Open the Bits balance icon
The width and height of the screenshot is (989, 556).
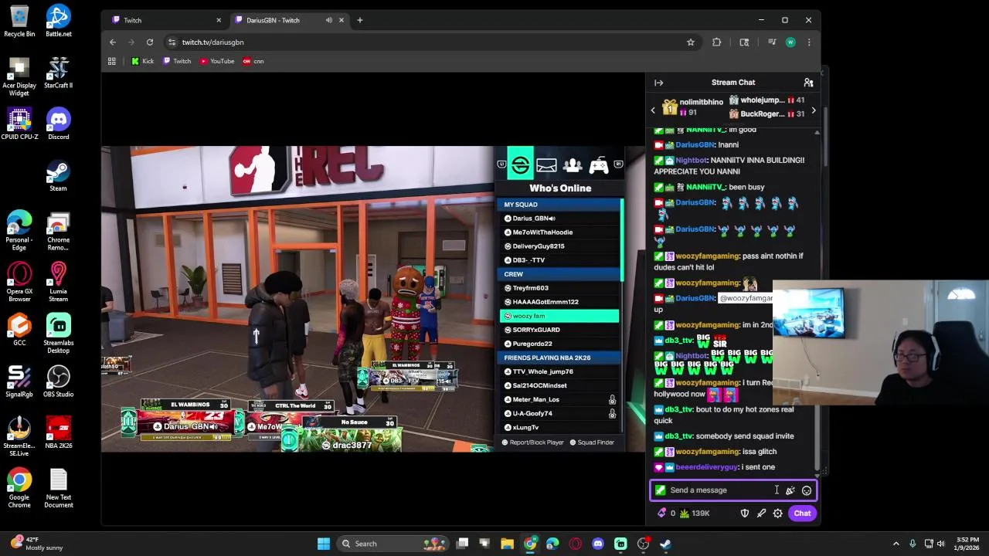[662, 514]
